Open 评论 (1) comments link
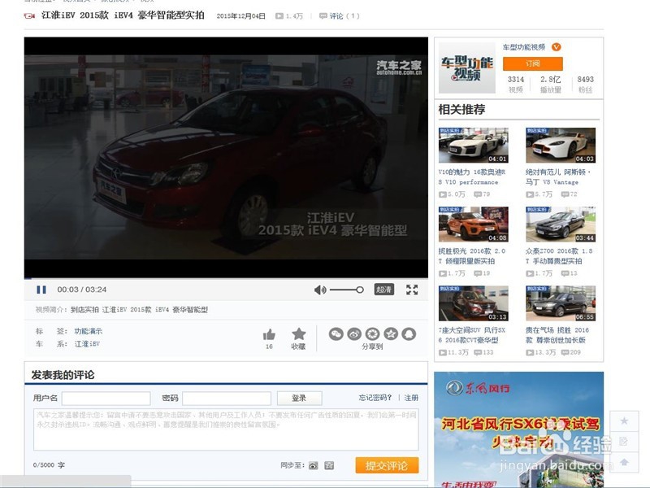 click(x=344, y=16)
